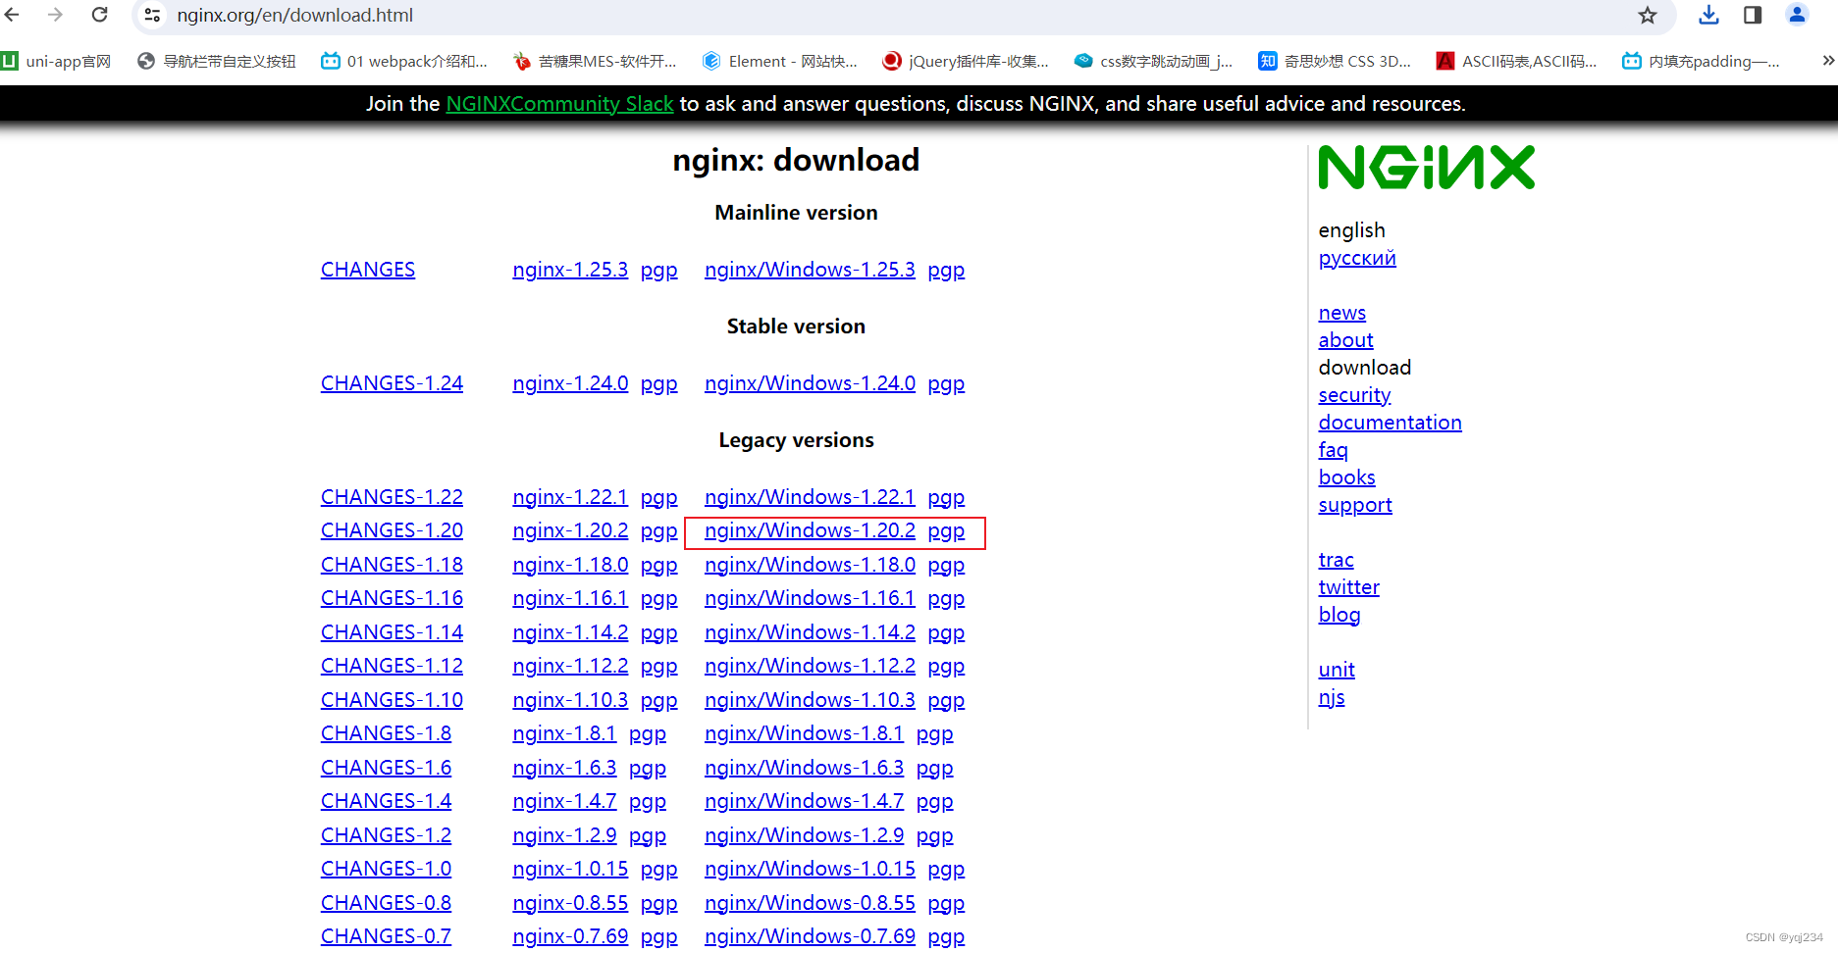
Task: Open the 奇思妙想 CSS 3D bookmark
Action: pos(1335,61)
